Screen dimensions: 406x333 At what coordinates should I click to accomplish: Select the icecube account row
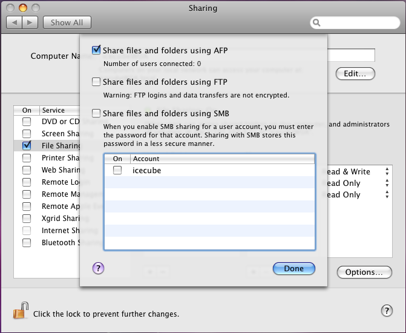tap(210, 170)
